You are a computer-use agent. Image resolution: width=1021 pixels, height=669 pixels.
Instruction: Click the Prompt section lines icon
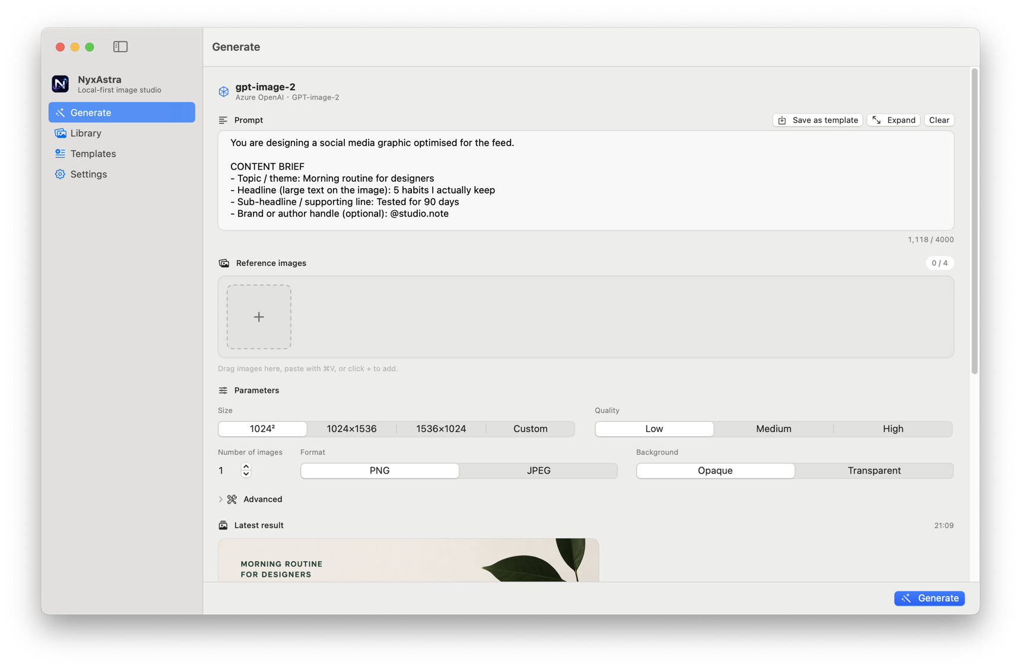[223, 120]
